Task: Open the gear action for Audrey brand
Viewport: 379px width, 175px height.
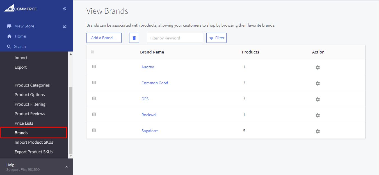Action: tap(318, 67)
